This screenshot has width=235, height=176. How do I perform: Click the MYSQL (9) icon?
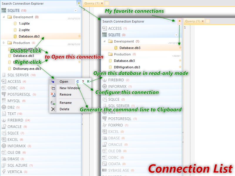point(4,101)
